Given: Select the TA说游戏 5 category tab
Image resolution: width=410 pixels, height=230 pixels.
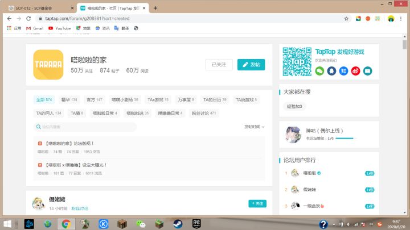Looking at the screenshot, I should click(247, 99).
